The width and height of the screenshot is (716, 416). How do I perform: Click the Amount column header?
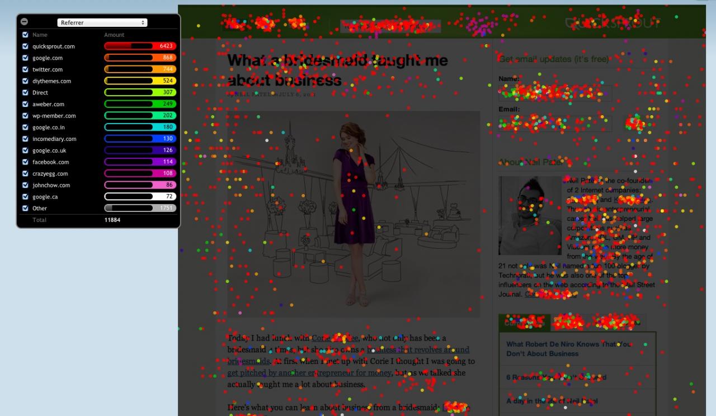point(114,35)
